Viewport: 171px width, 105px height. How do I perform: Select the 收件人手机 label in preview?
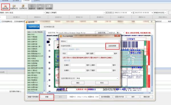coord(136,53)
